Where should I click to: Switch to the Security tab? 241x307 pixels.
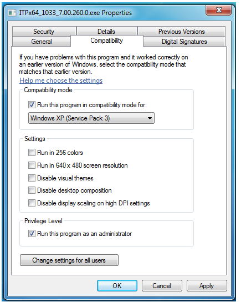point(44,31)
